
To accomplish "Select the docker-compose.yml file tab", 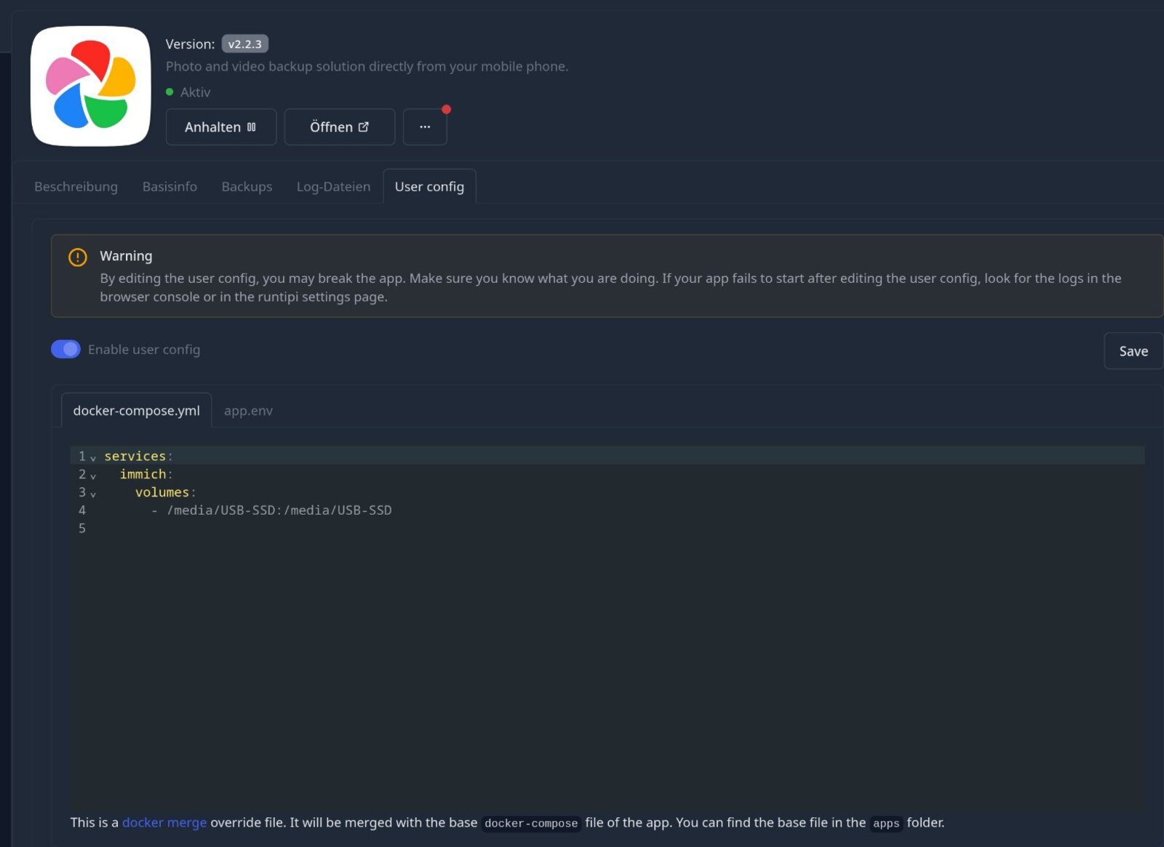I will pos(136,411).
